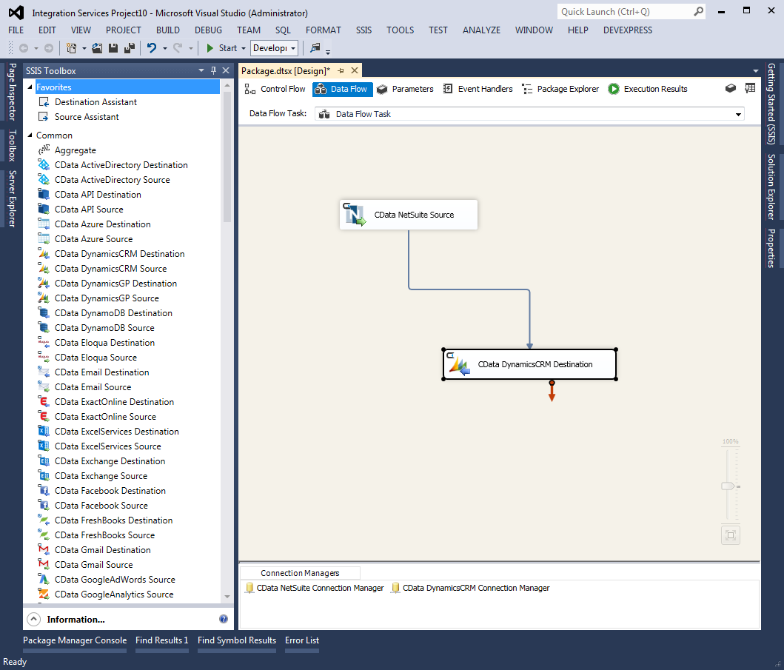Click the CData DynamicsCRM Destination component
The width and height of the screenshot is (784, 670).
tap(529, 364)
